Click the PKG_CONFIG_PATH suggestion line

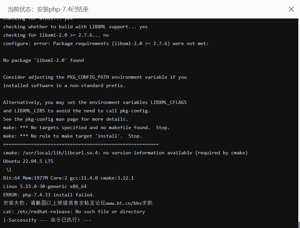pos(95,77)
